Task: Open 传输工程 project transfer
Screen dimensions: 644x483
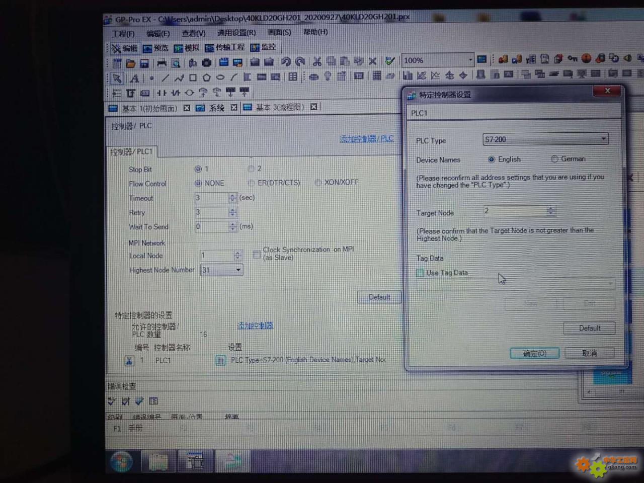Action: (225, 47)
